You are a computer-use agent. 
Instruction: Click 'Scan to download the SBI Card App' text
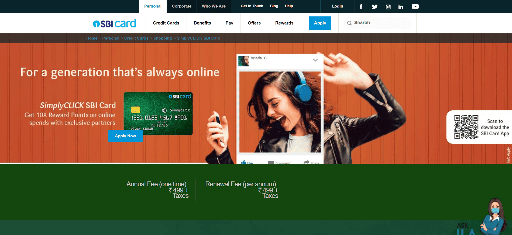(x=495, y=127)
